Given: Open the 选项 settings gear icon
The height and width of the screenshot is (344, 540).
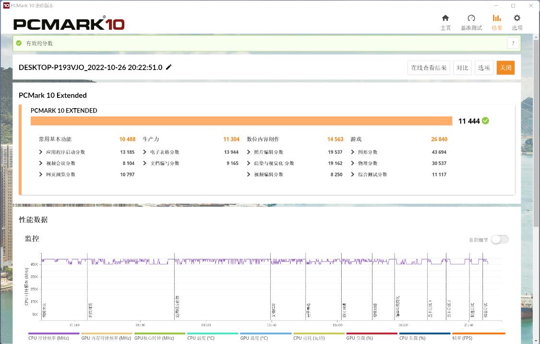Looking at the screenshot, I should coord(517,18).
